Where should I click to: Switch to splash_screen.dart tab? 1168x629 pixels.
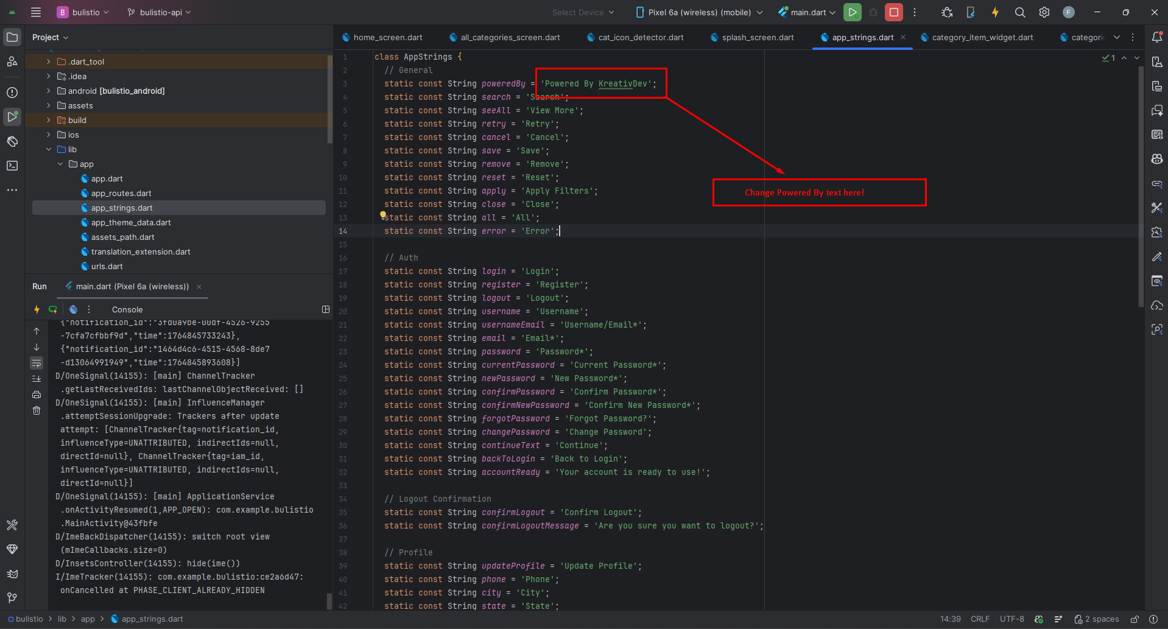coord(752,37)
